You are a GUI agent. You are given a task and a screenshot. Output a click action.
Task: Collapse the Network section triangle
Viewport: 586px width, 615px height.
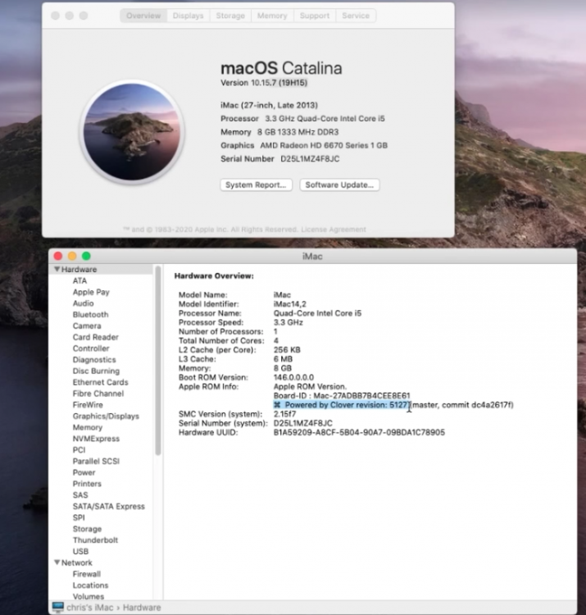[x=57, y=563]
